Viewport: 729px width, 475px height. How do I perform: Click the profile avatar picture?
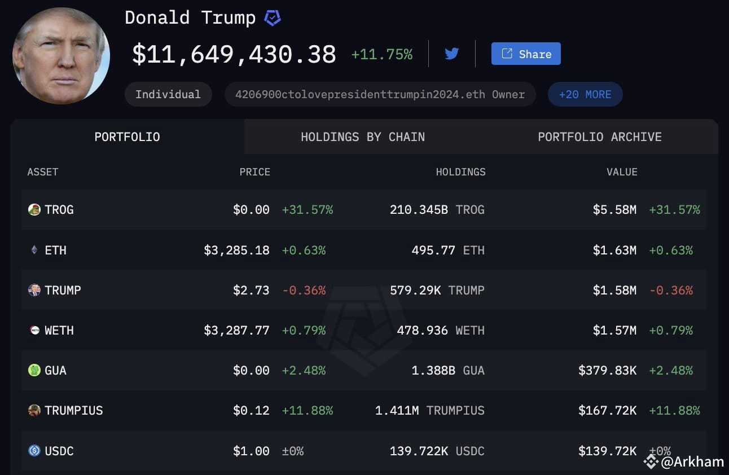coord(61,55)
